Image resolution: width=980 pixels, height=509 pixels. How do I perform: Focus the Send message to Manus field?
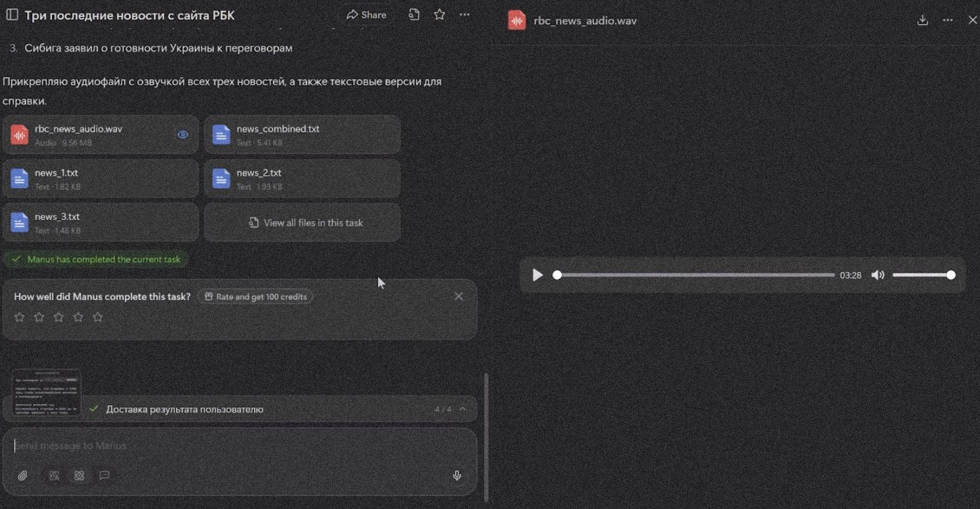click(240, 446)
